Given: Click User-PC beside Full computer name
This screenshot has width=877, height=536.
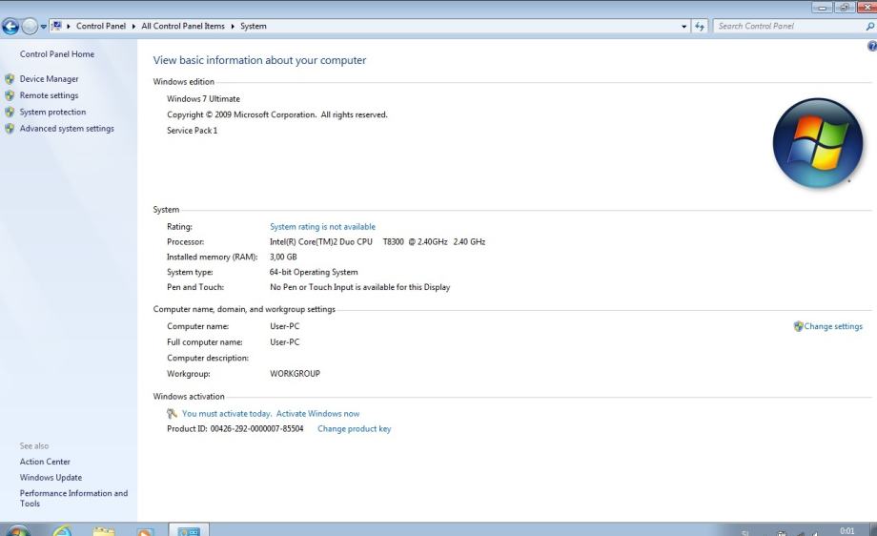Looking at the screenshot, I should tap(285, 341).
